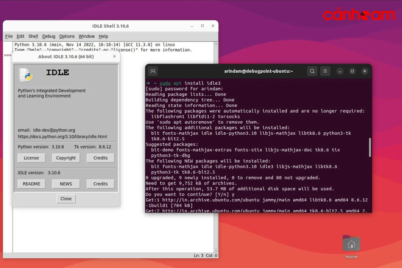
Task: Click the License button
Action: tap(31, 158)
